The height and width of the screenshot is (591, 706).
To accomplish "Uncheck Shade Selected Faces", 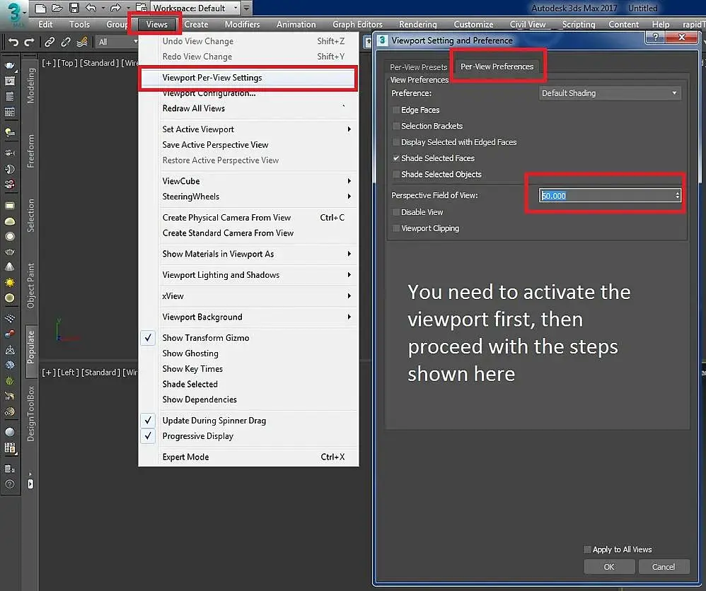I will pyautogui.click(x=396, y=158).
